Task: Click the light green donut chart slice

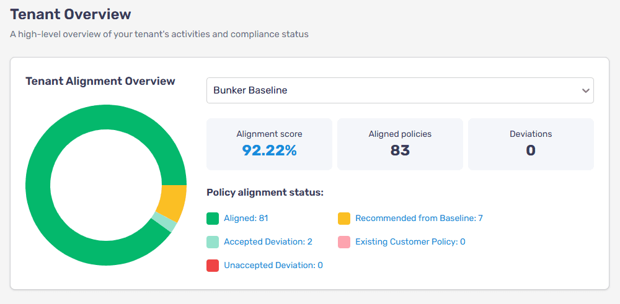Action: point(164,223)
